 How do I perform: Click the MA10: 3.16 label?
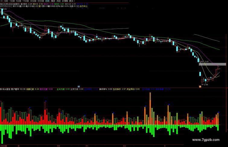point(38,4)
